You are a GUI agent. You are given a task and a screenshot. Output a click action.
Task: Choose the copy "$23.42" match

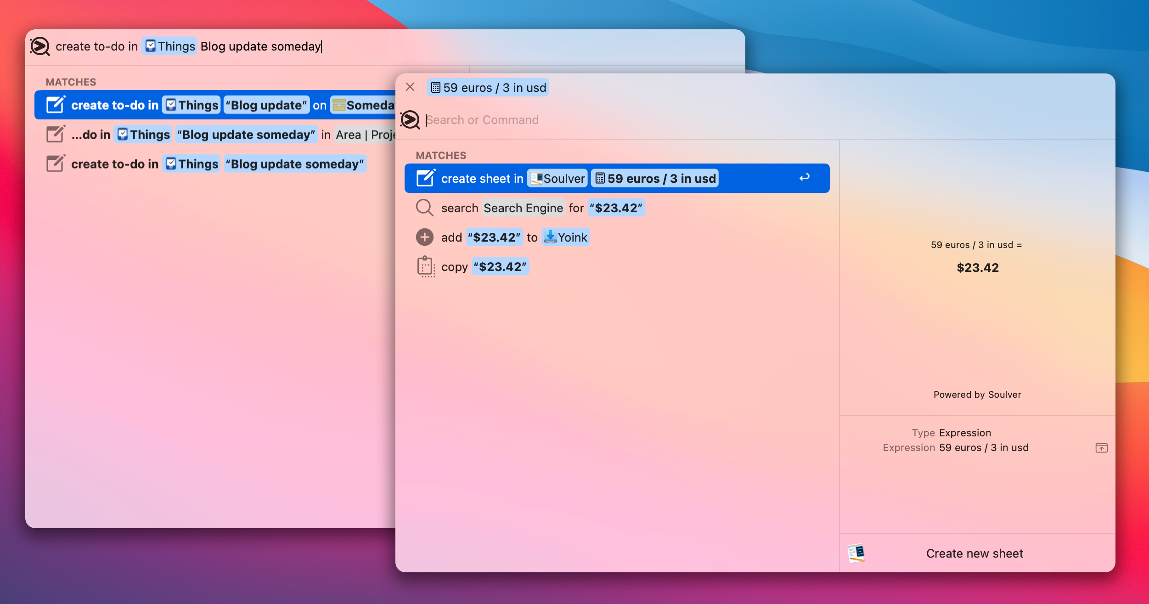(617, 266)
